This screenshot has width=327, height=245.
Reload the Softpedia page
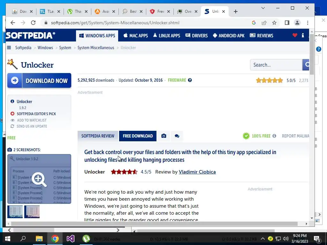tap(33, 23)
